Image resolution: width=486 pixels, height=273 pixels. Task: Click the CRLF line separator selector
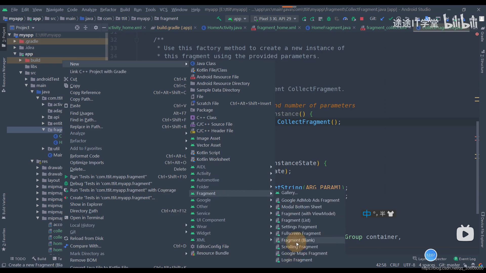pos(395,265)
